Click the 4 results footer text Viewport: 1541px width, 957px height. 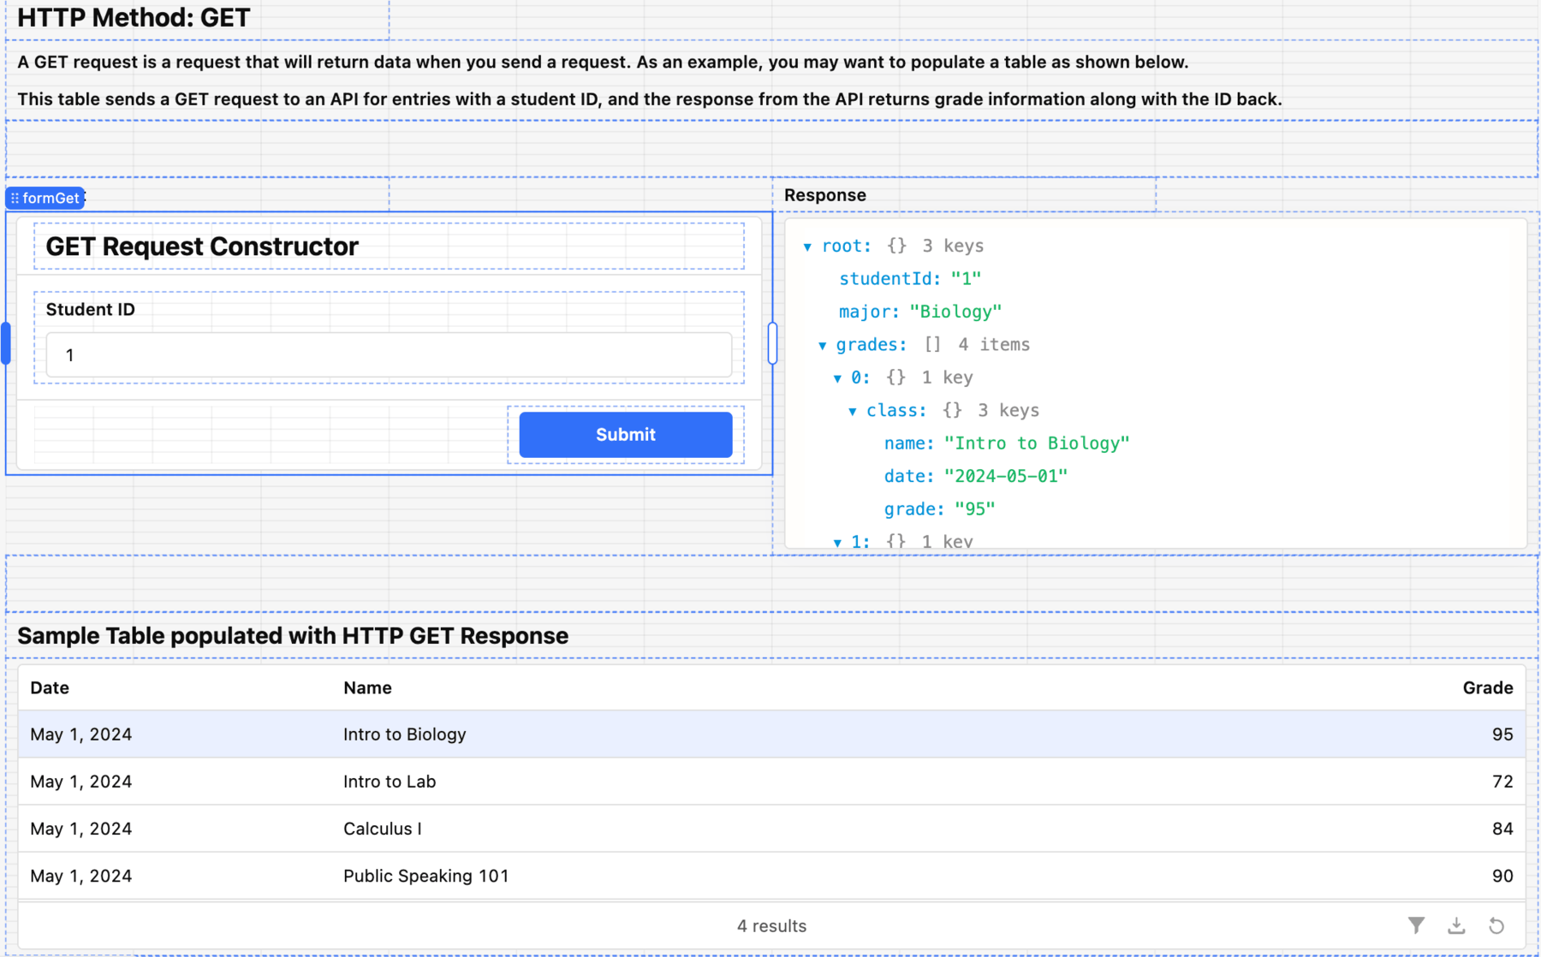coord(771,925)
